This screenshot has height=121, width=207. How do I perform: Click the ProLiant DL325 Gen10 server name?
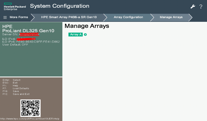pyautogui.click(x=28, y=31)
